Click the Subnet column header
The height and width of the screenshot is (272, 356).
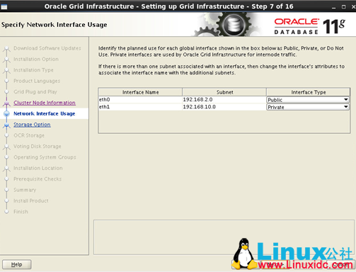tap(224, 92)
